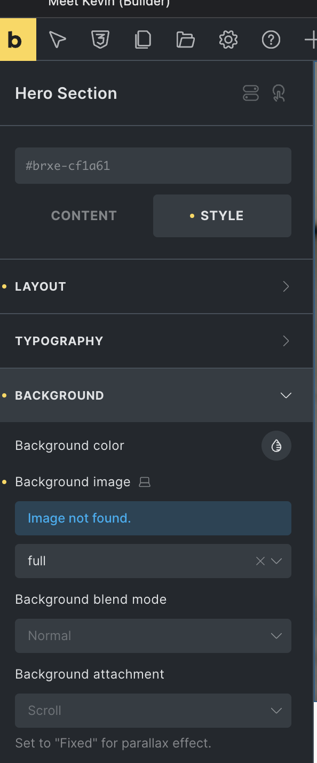Screen dimensions: 317x763
Task: Switch to the Content tab
Action: 84,216
